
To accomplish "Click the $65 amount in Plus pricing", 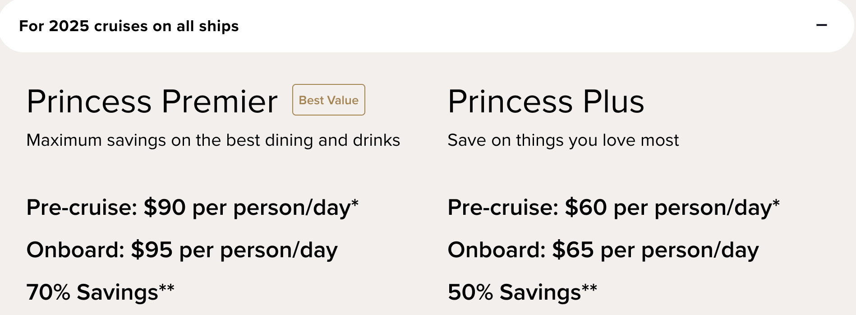I will click(x=573, y=250).
